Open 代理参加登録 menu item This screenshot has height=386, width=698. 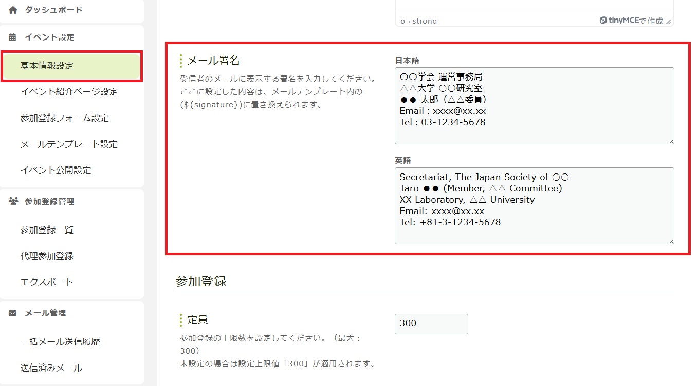(x=47, y=256)
